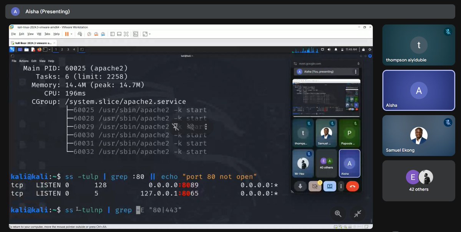The height and width of the screenshot is (232, 461).
Task: Click the show desktop icon in Kali panel
Action: click(x=20, y=49)
